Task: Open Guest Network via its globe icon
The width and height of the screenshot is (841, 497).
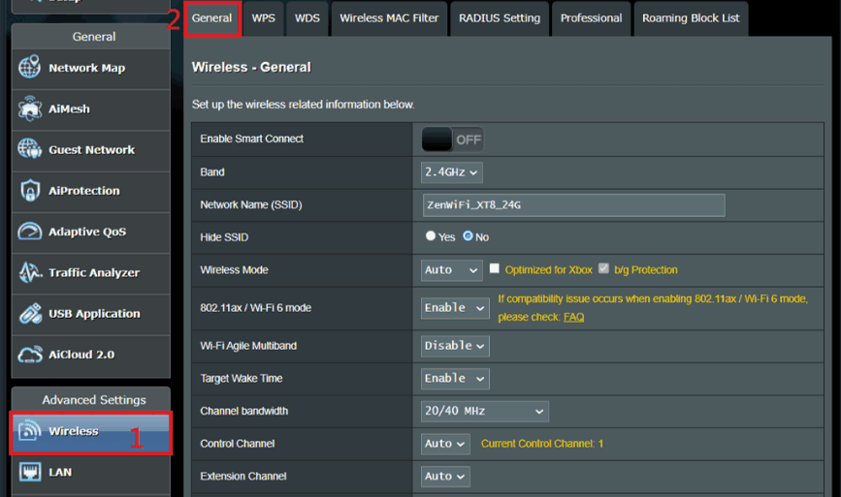Action: click(30, 150)
